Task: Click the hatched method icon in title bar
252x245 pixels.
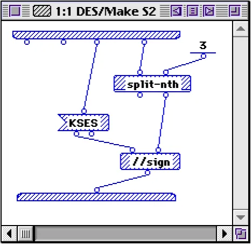Action: click(x=42, y=11)
